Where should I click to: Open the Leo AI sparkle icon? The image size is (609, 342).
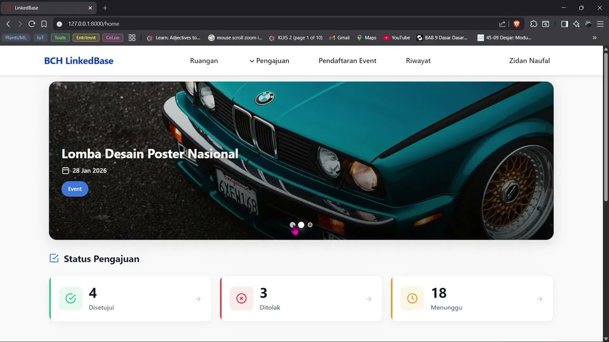(576, 24)
